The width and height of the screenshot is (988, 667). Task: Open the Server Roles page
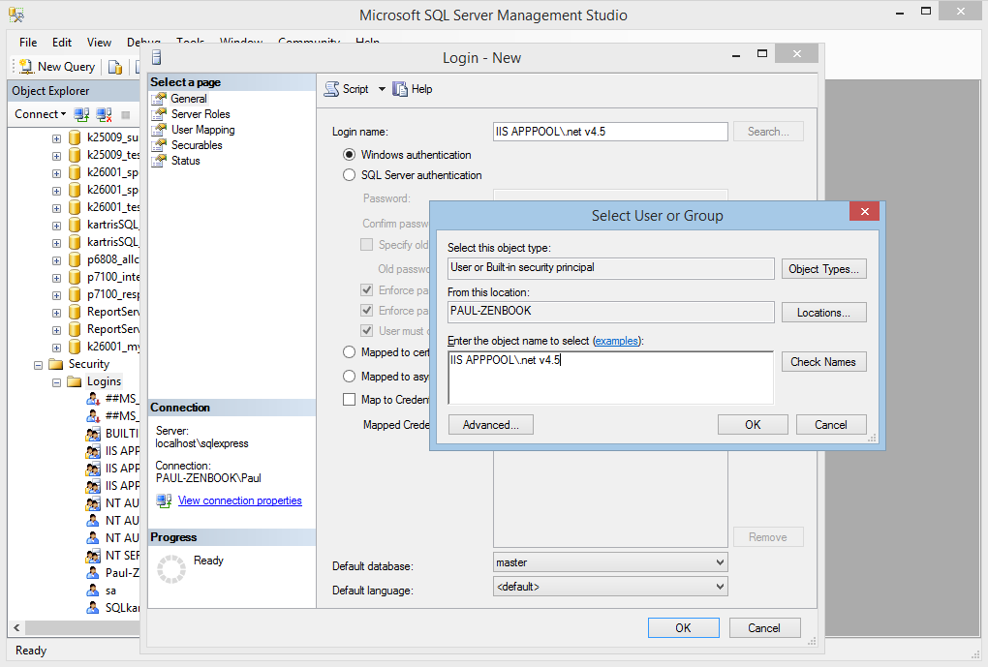click(201, 114)
